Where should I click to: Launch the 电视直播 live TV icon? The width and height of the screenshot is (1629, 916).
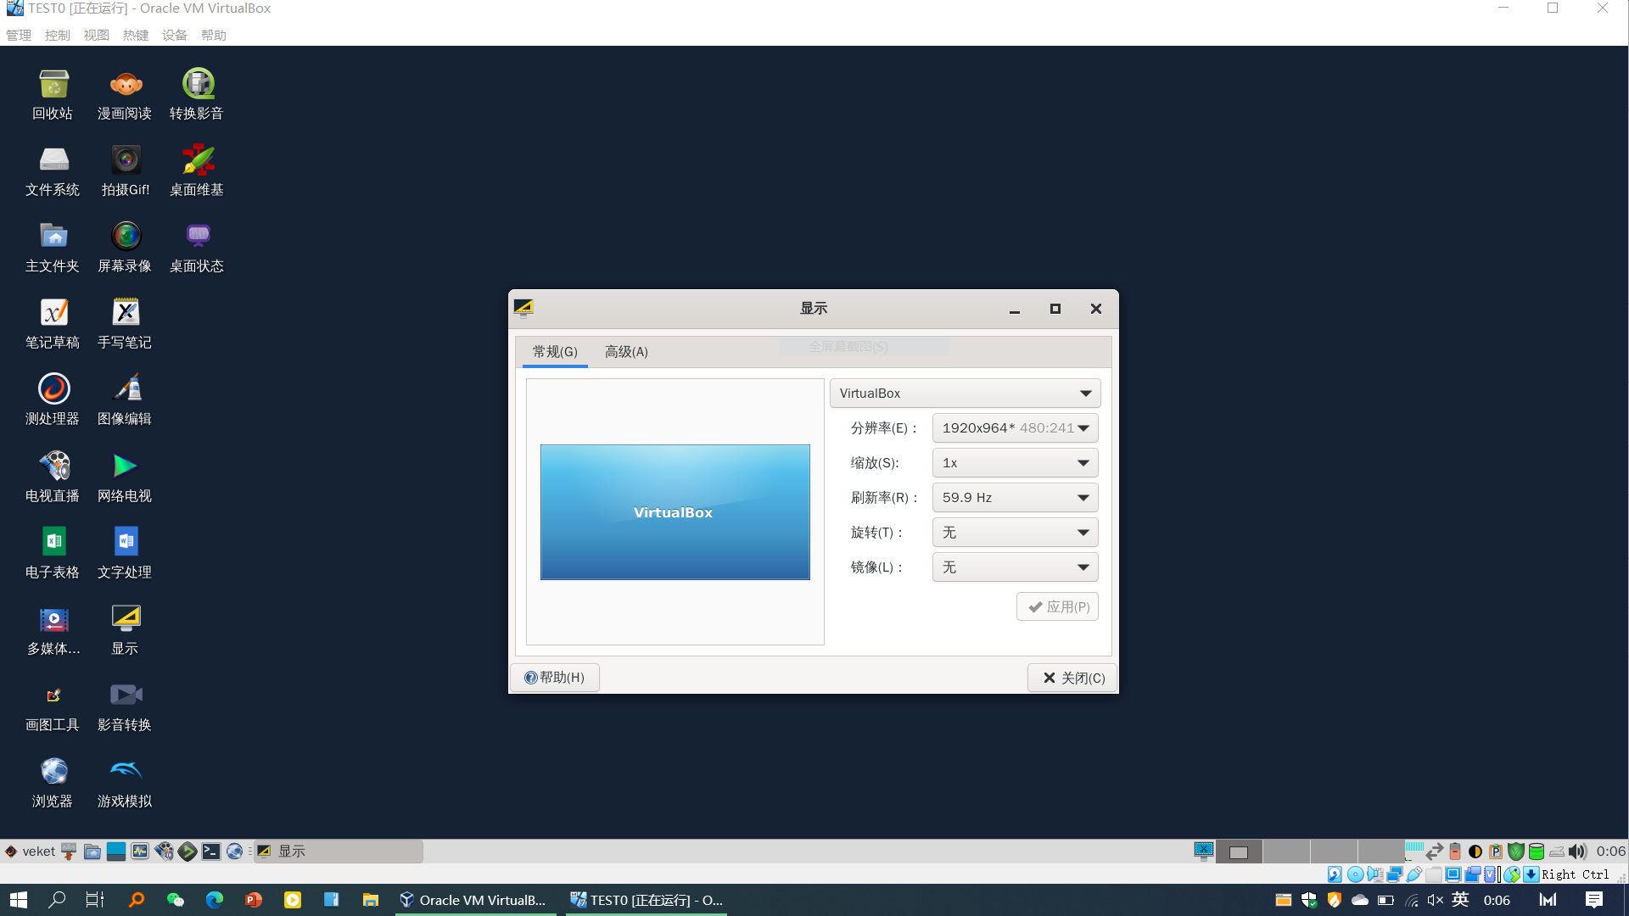[x=53, y=477]
